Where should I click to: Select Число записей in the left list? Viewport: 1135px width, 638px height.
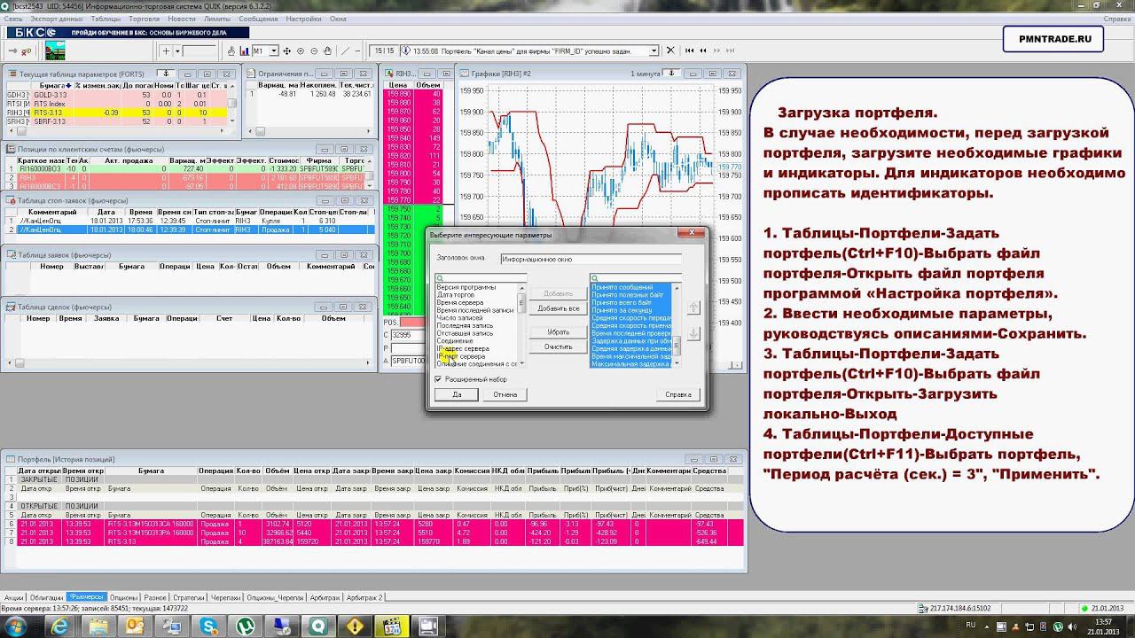click(x=459, y=318)
